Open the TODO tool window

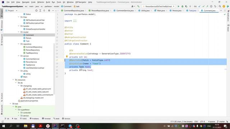point(23,119)
